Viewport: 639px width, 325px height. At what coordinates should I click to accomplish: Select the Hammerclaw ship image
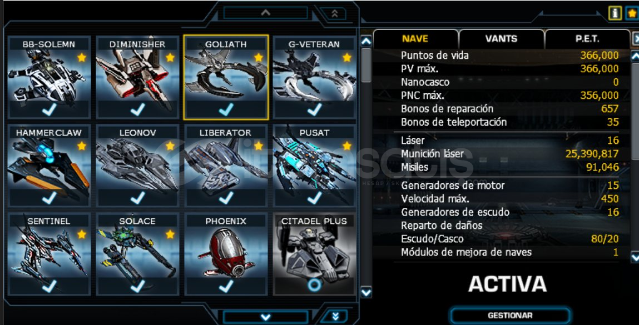[x=49, y=164]
